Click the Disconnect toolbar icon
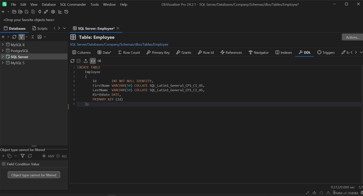The image size is (363, 196). coord(46,11)
